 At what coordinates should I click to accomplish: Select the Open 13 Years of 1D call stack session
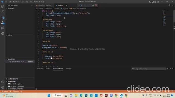coord(20,62)
